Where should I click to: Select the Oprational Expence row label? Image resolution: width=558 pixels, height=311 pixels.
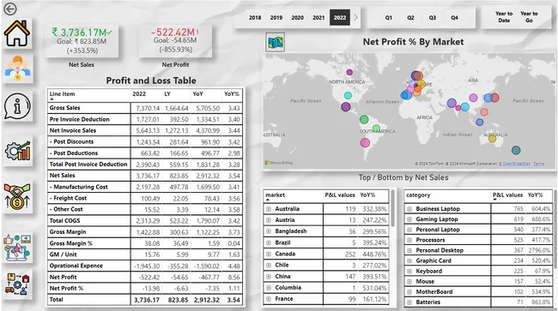[x=76, y=266]
